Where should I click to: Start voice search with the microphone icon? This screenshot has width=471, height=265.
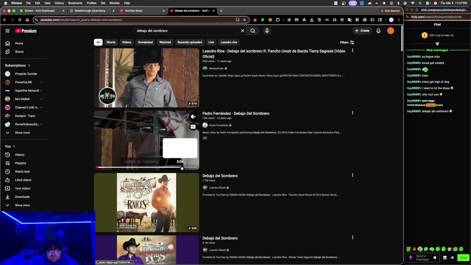[x=267, y=31]
